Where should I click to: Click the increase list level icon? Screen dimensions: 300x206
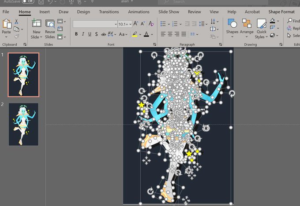[194, 24]
